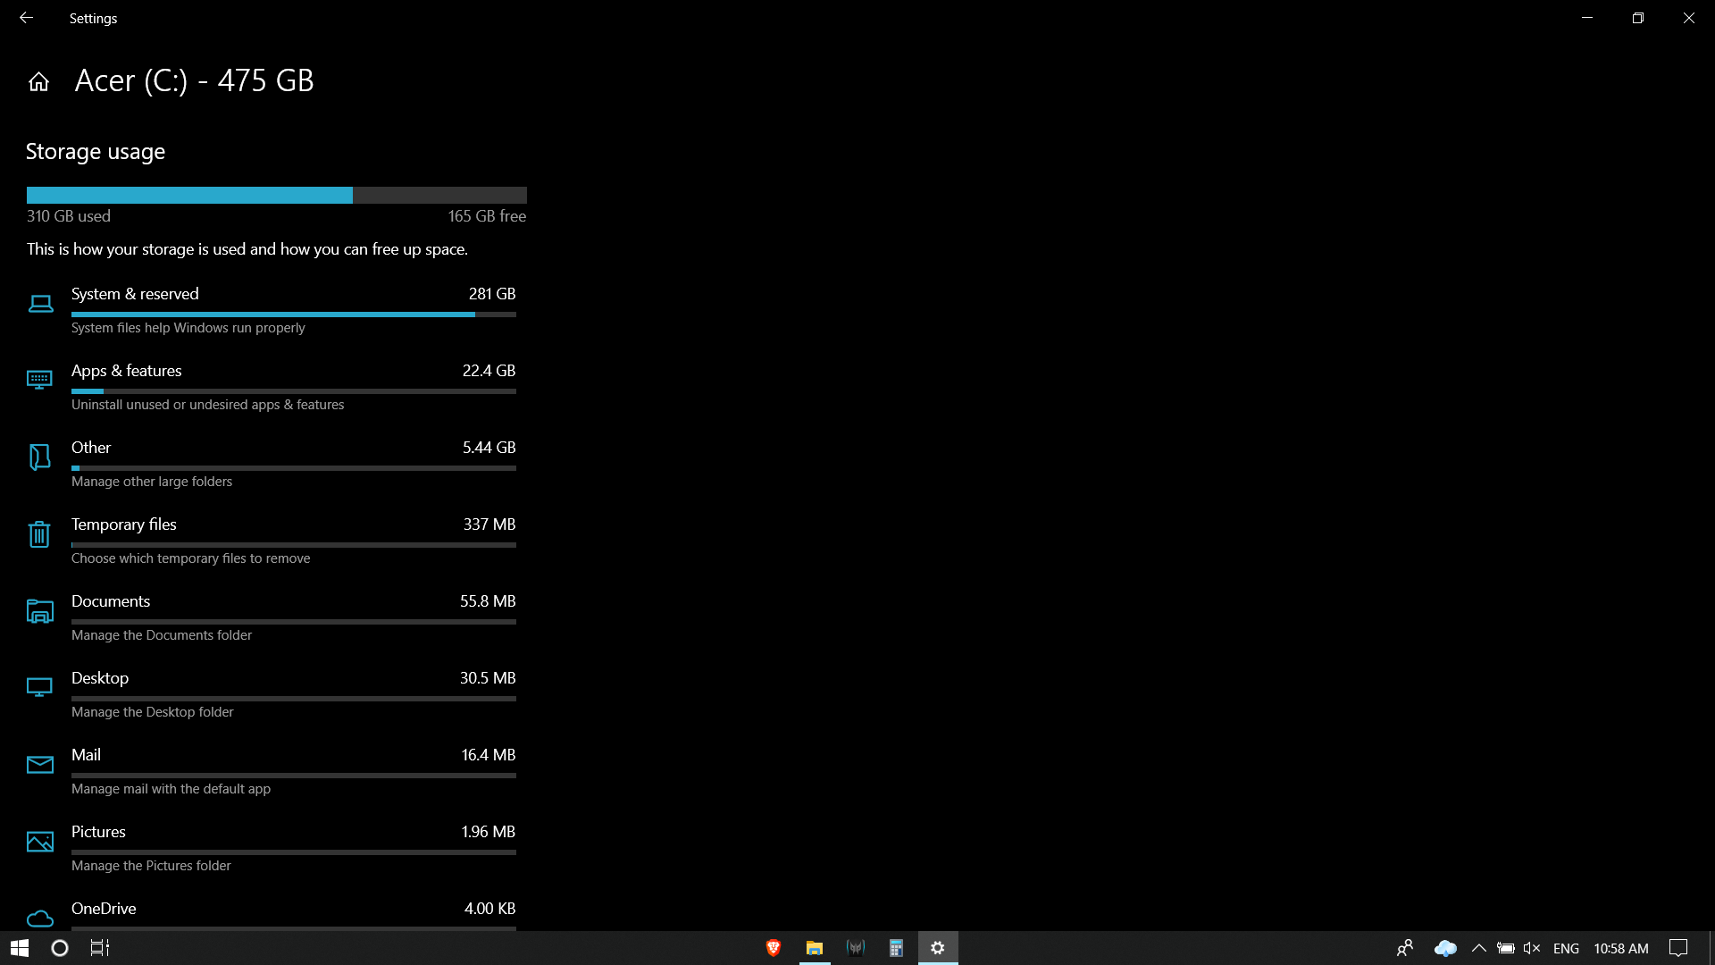
Task: Open the Brave browser from taskbar
Action: point(774,948)
